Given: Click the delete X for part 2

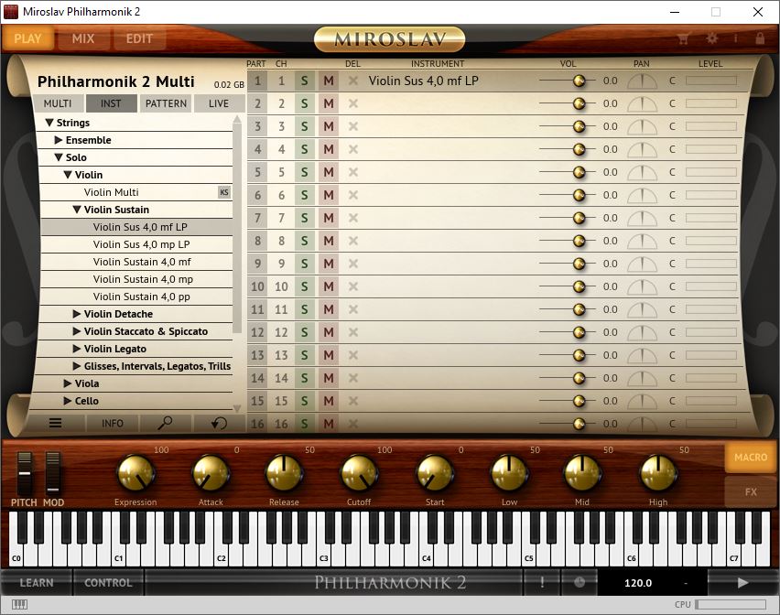Looking at the screenshot, I should (x=353, y=103).
